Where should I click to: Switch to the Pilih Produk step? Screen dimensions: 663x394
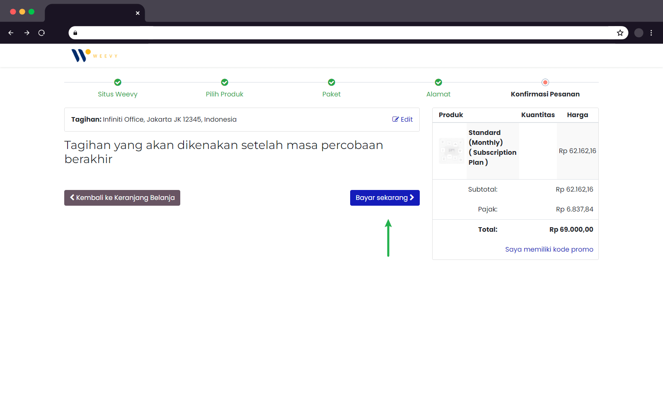225,94
